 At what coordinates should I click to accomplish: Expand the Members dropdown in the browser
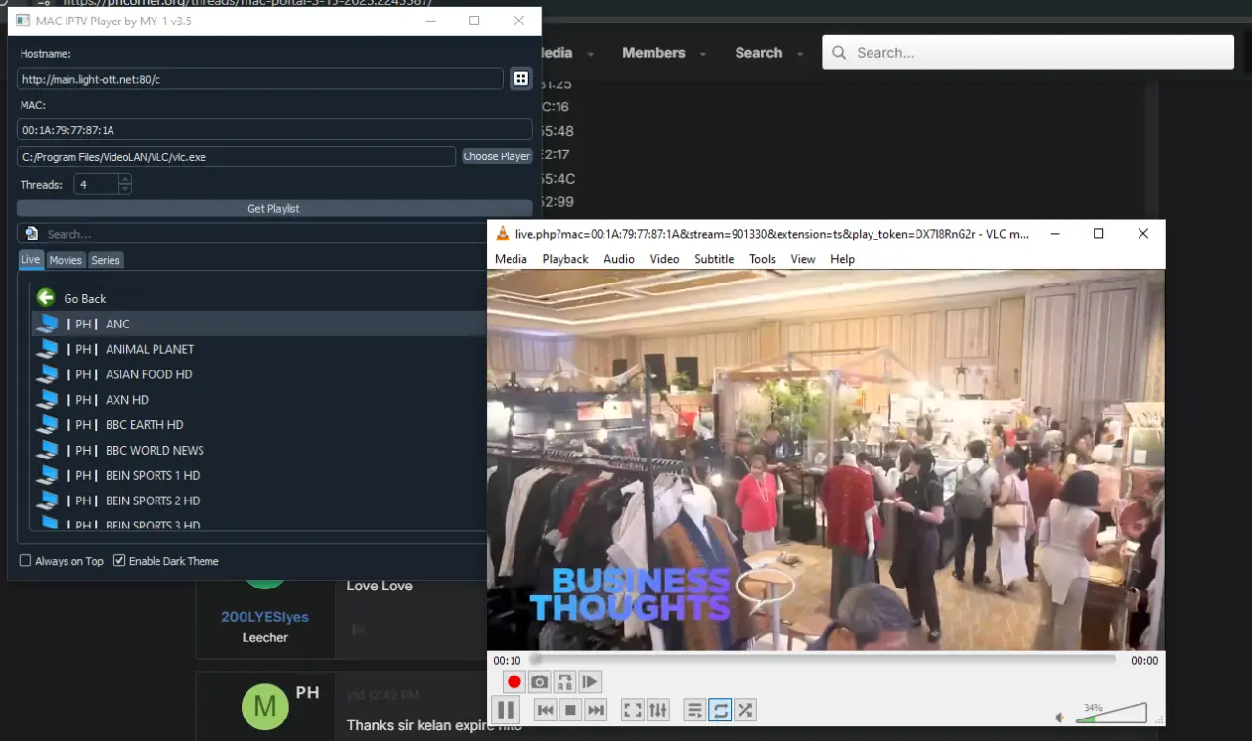702,54
